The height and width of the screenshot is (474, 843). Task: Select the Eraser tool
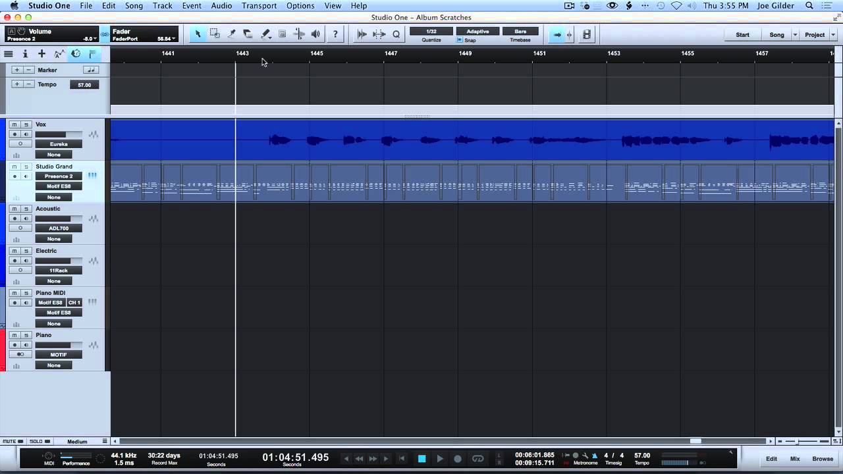248,34
